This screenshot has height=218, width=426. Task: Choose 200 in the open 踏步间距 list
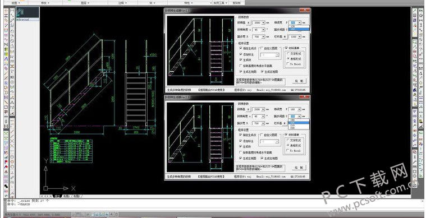point(298,123)
